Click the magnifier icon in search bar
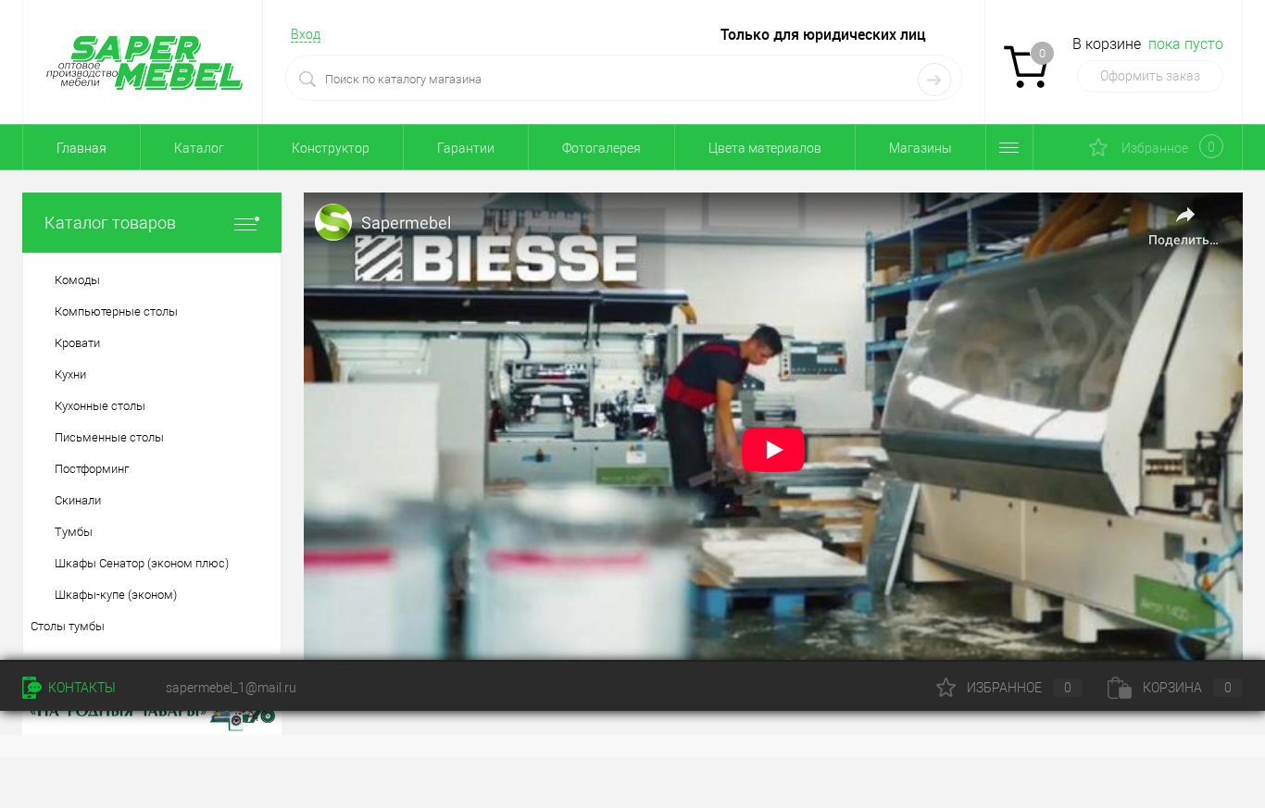This screenshot has height=808, width=1265. pos(307,80)
